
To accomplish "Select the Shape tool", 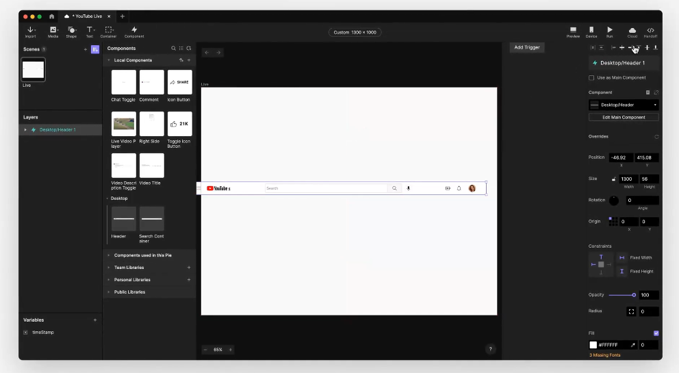I will coord(71,30).
